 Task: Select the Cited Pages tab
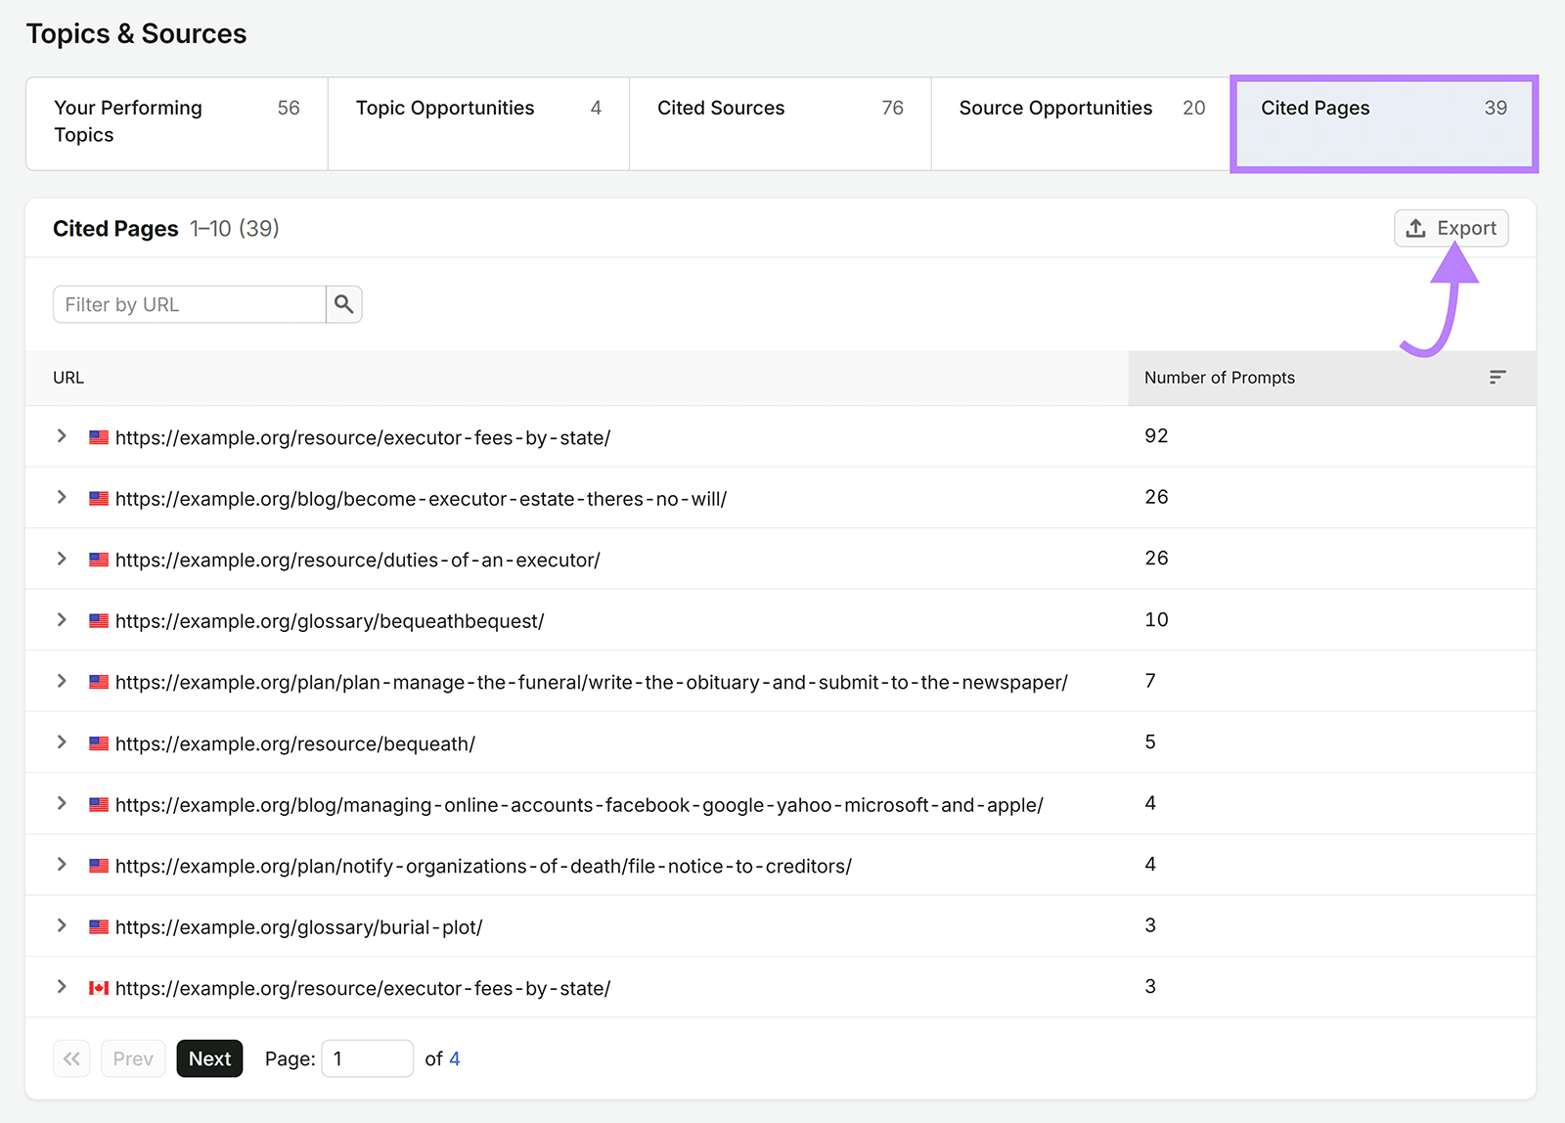(1384, 123)
